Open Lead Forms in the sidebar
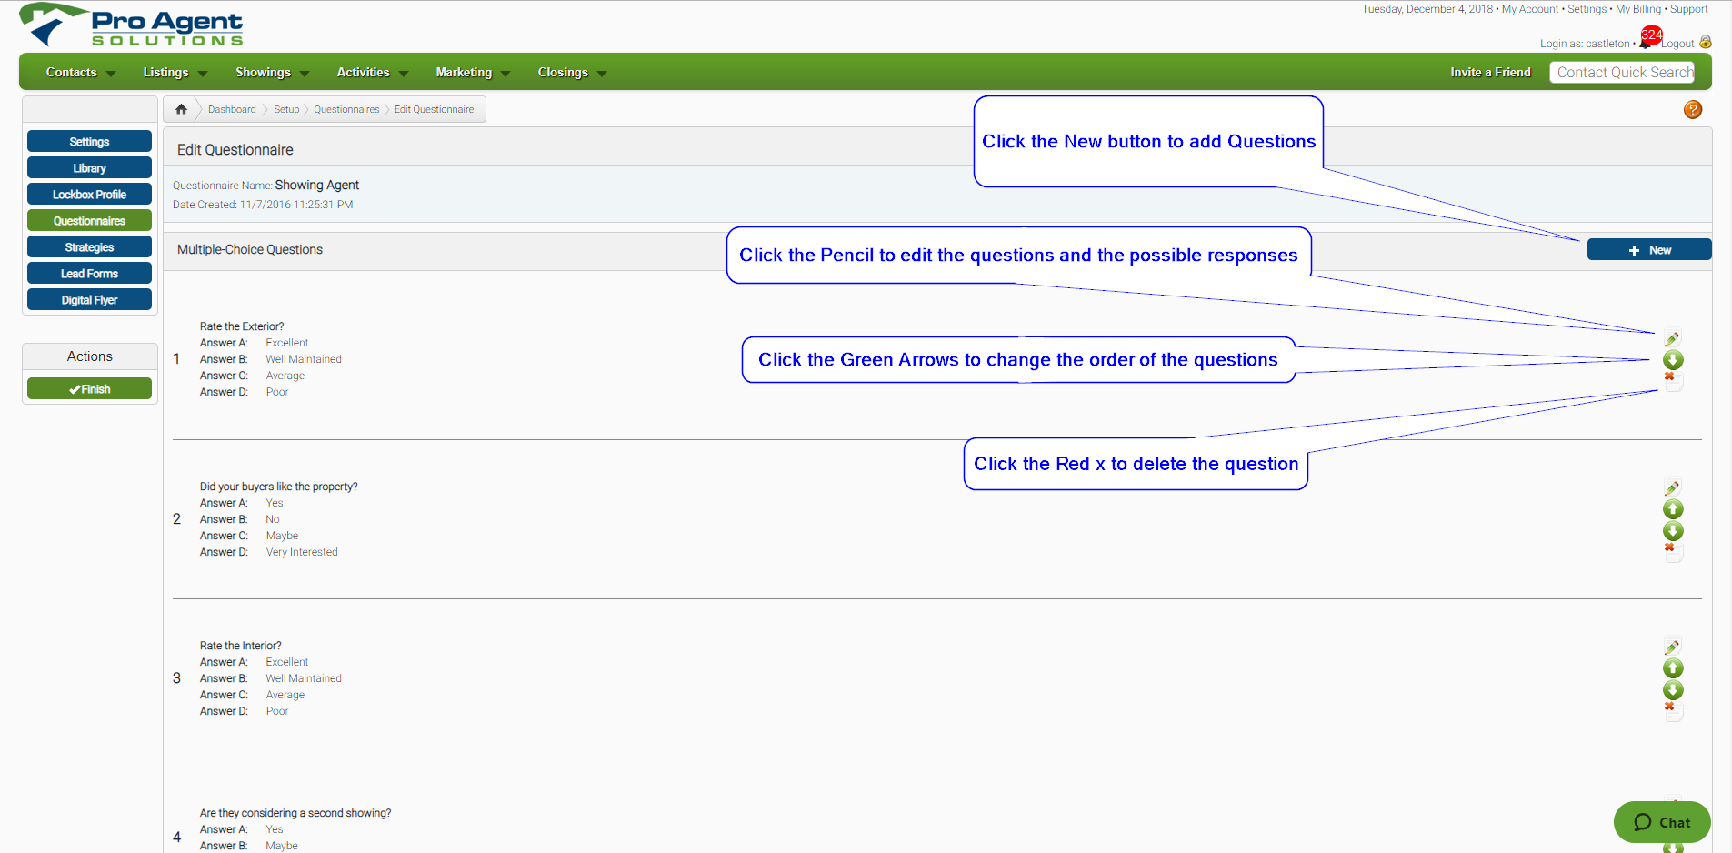The width and height of the screenshot is (1732, 853). [x=89, y=274]
